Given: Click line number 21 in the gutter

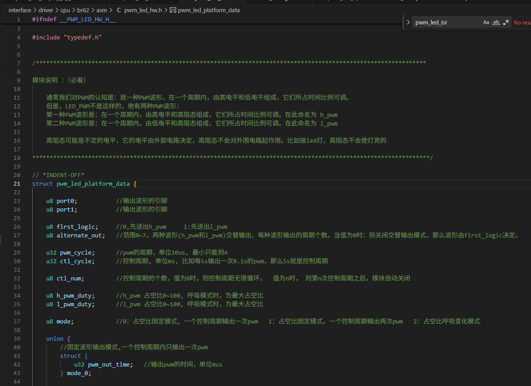Looking at the screenshot, I should 17,184.
